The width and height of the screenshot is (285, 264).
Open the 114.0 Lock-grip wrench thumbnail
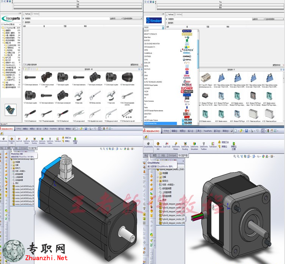tap(79, 113)
